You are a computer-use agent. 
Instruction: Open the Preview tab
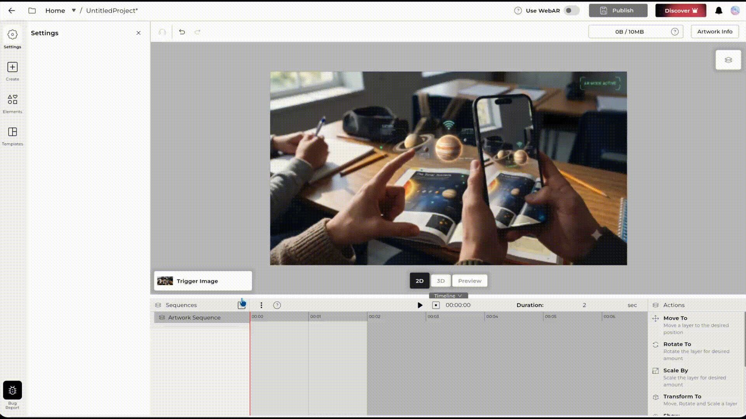(x=470, y=281)
